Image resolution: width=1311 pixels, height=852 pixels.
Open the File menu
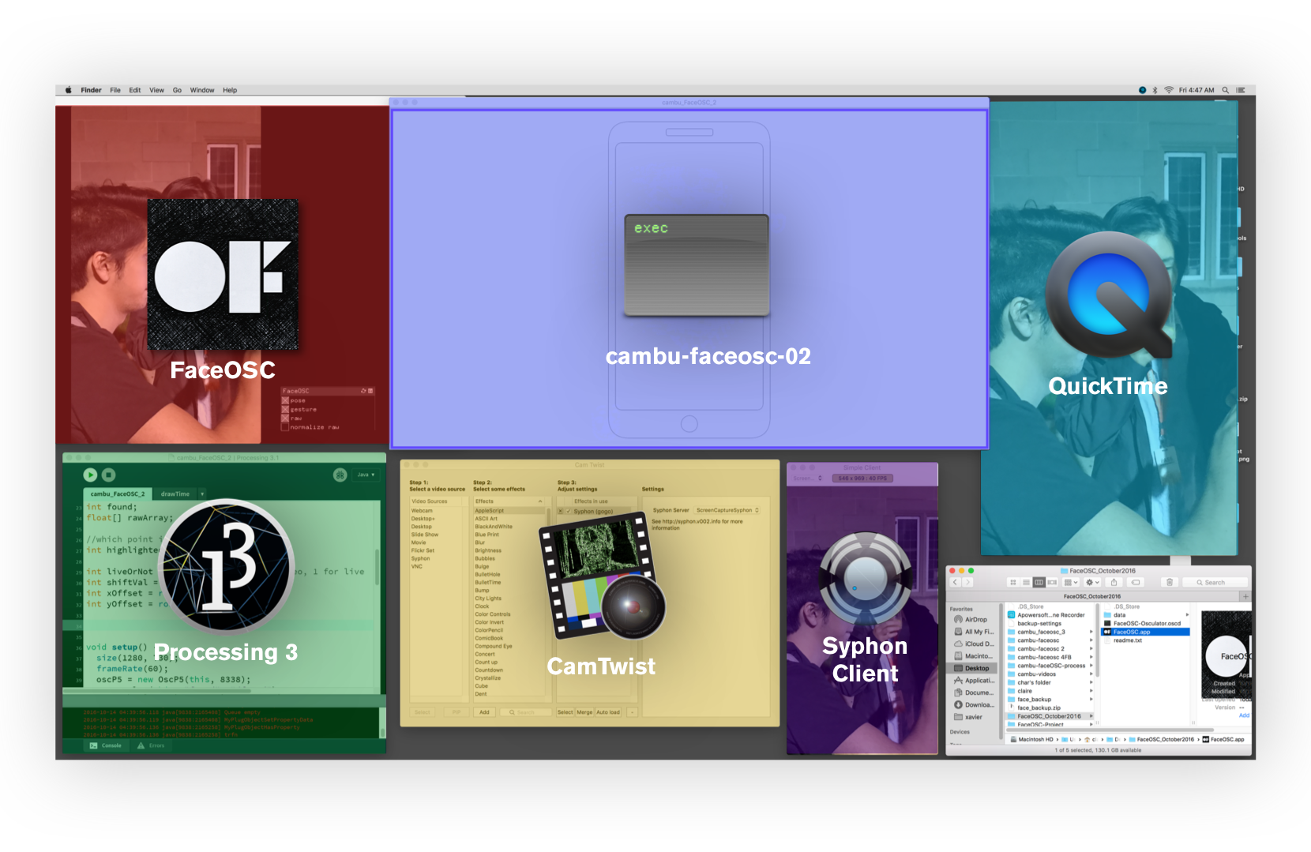click(x=115, y=90)
